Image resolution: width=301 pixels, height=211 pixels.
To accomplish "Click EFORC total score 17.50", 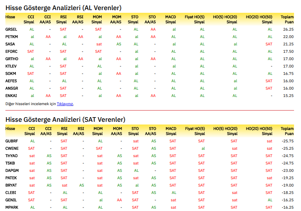I will click(x=288, y=52).
